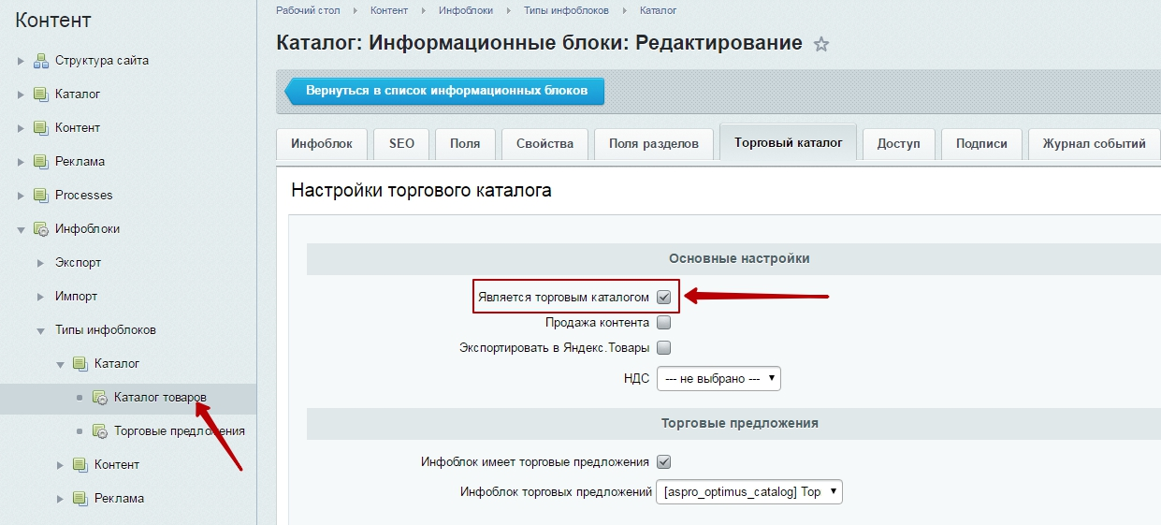Click the Processes sidebar icon
1161x525 pixels.
coord(40,196)
